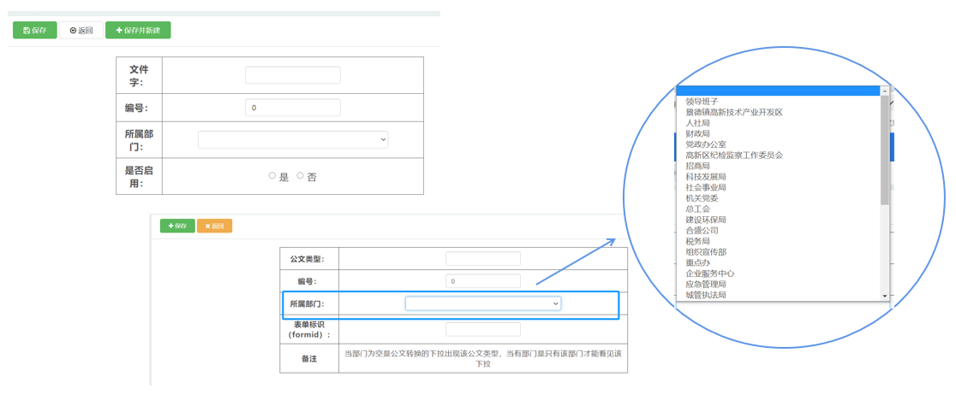Click the scroll-down arrow of the department list
Image resolution: width=956 pixels, height=400 pixels.
click(x=885, y=296)
